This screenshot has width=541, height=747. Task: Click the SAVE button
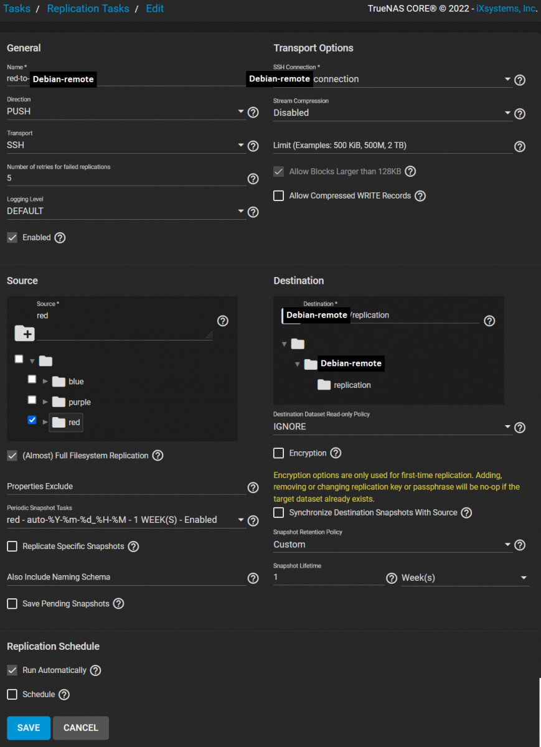point(29,728)
